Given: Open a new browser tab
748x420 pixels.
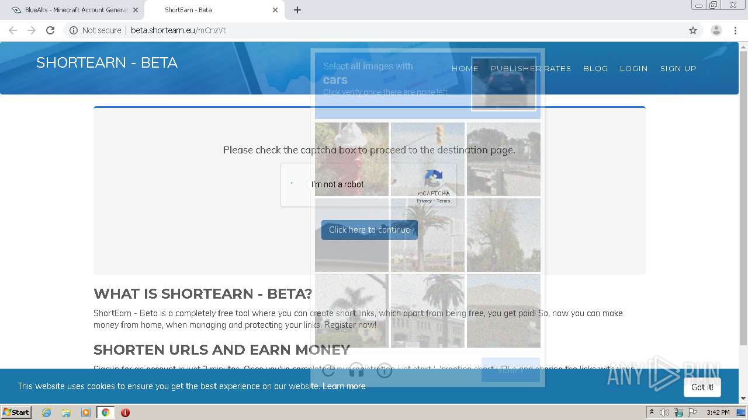Looking at the screenshot, I should coord(297,10).
